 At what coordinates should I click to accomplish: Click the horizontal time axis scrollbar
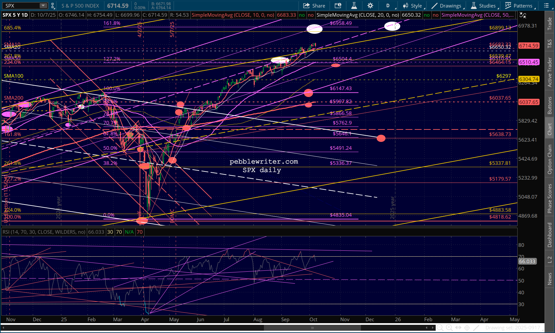[312, 327]
